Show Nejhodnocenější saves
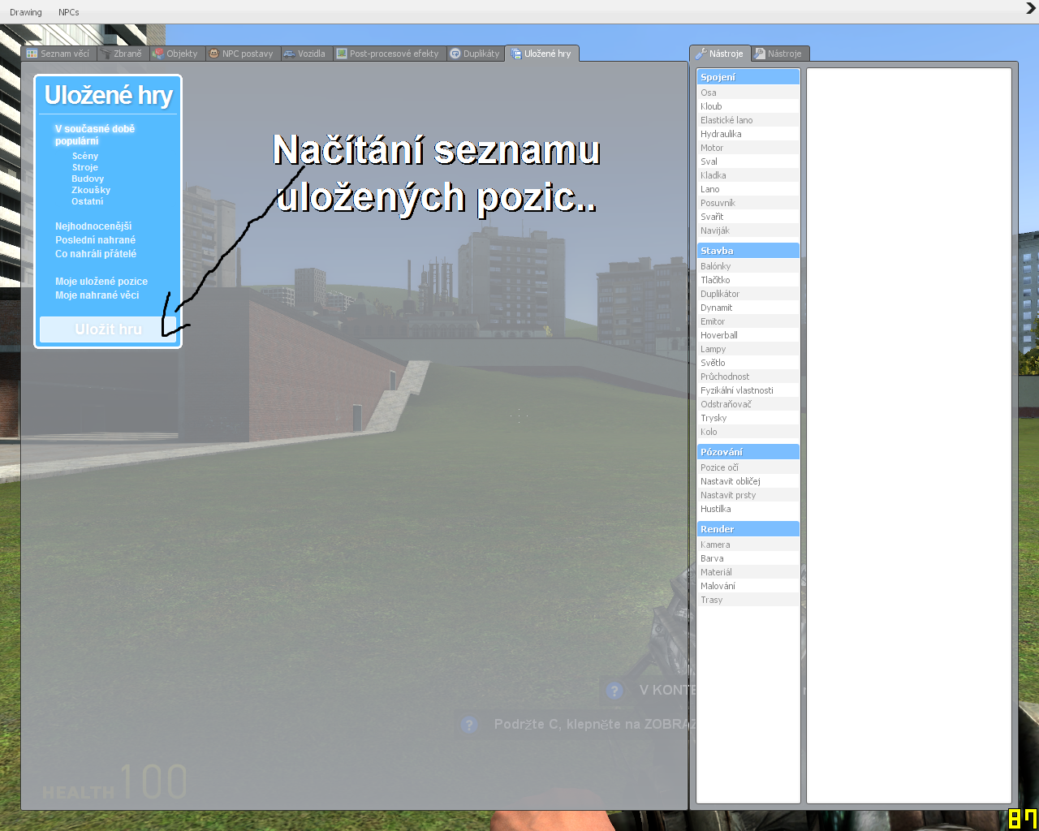 tap(93, 226)
